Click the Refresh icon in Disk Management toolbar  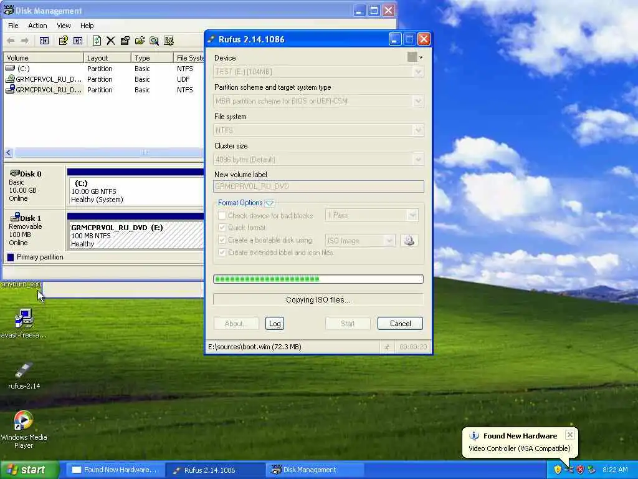pyautogui.click(x=97, y=41)
